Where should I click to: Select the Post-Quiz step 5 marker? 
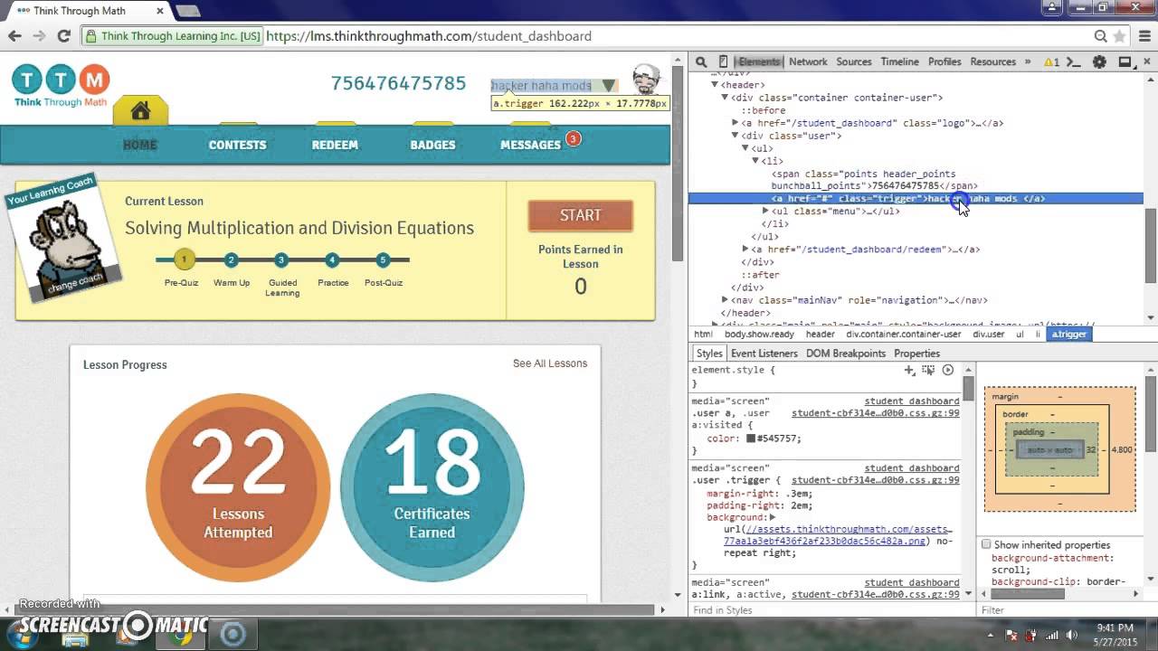(x=383, y=259)
